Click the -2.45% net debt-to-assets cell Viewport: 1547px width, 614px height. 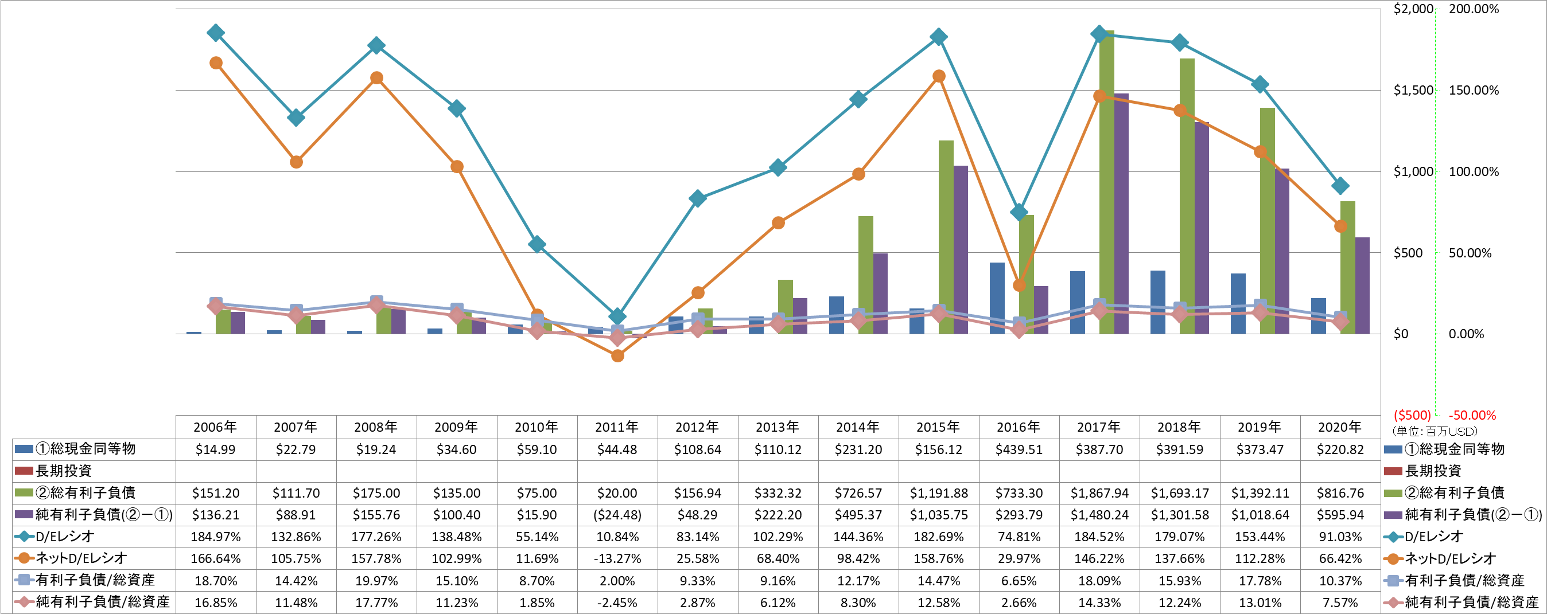[617, 603]
